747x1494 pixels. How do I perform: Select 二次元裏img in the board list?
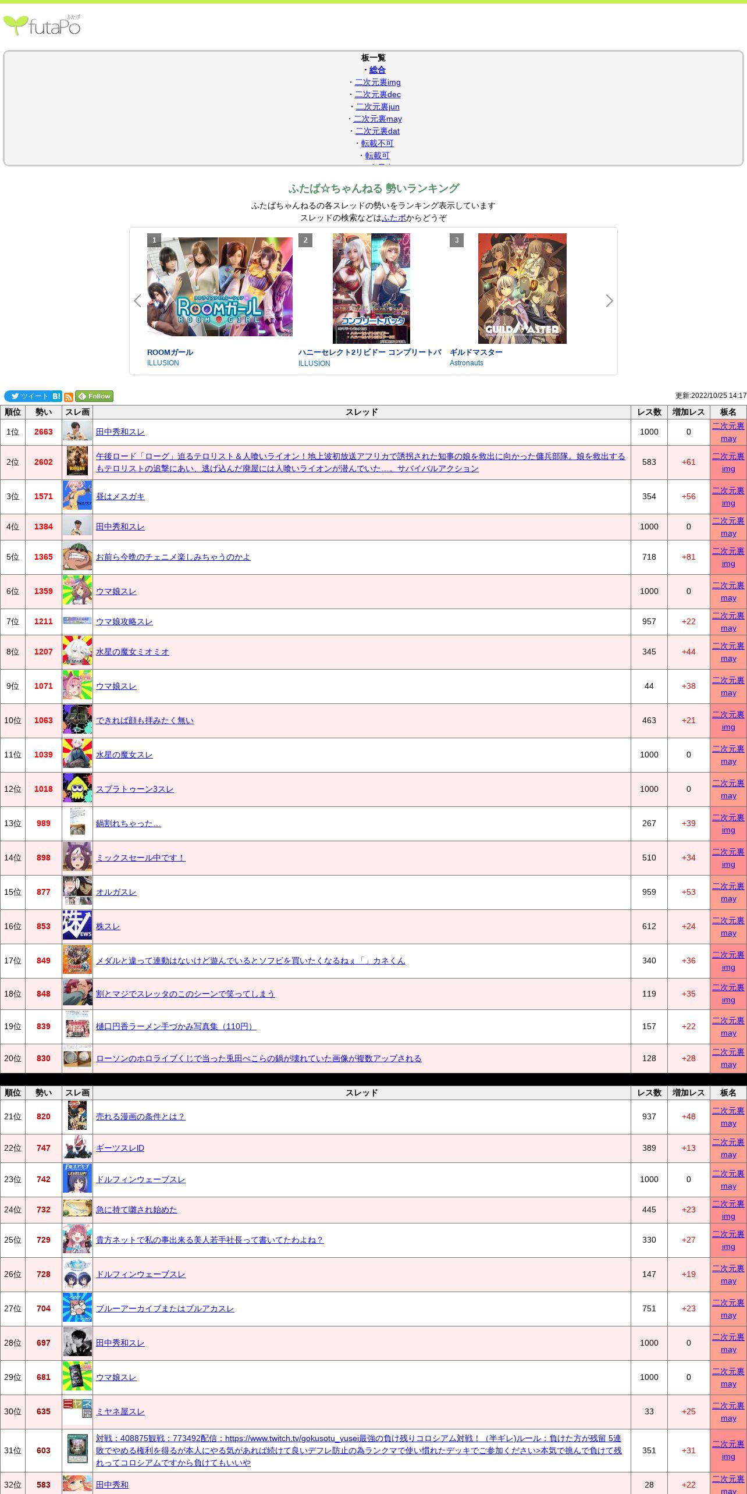378,82
